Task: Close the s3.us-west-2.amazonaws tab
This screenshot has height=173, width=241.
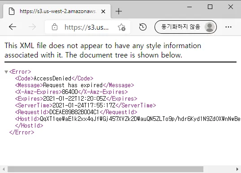Action: point(103,11)
